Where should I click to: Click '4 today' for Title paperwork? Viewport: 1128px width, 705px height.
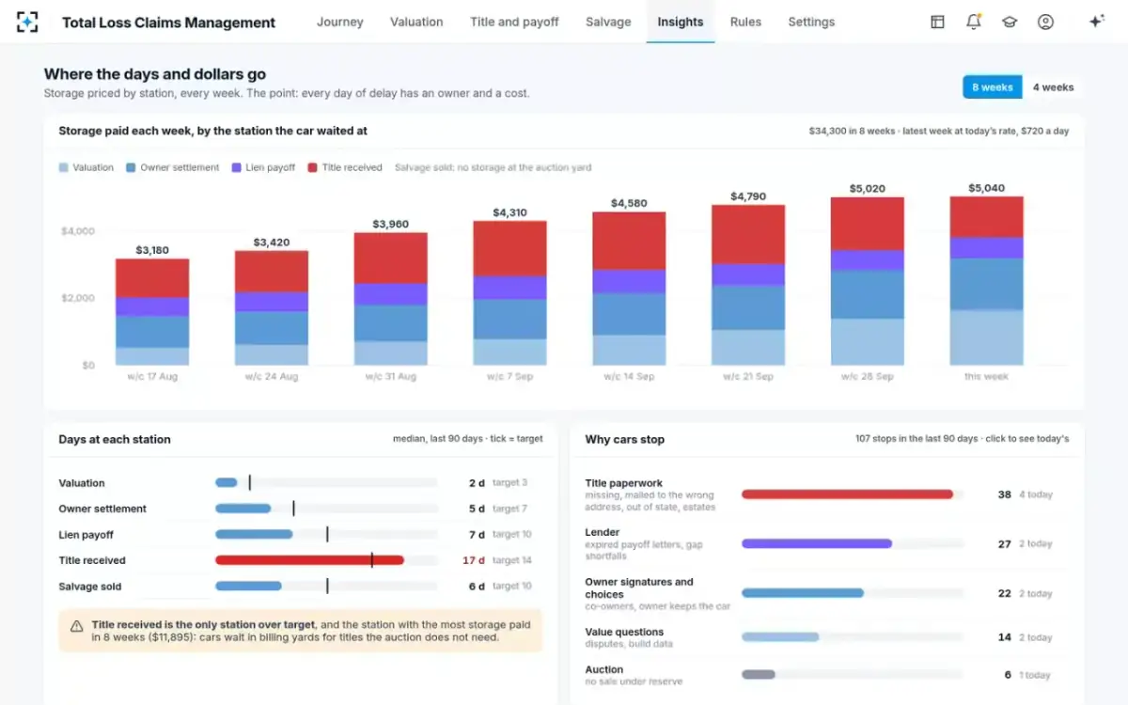click(1036, 494)
